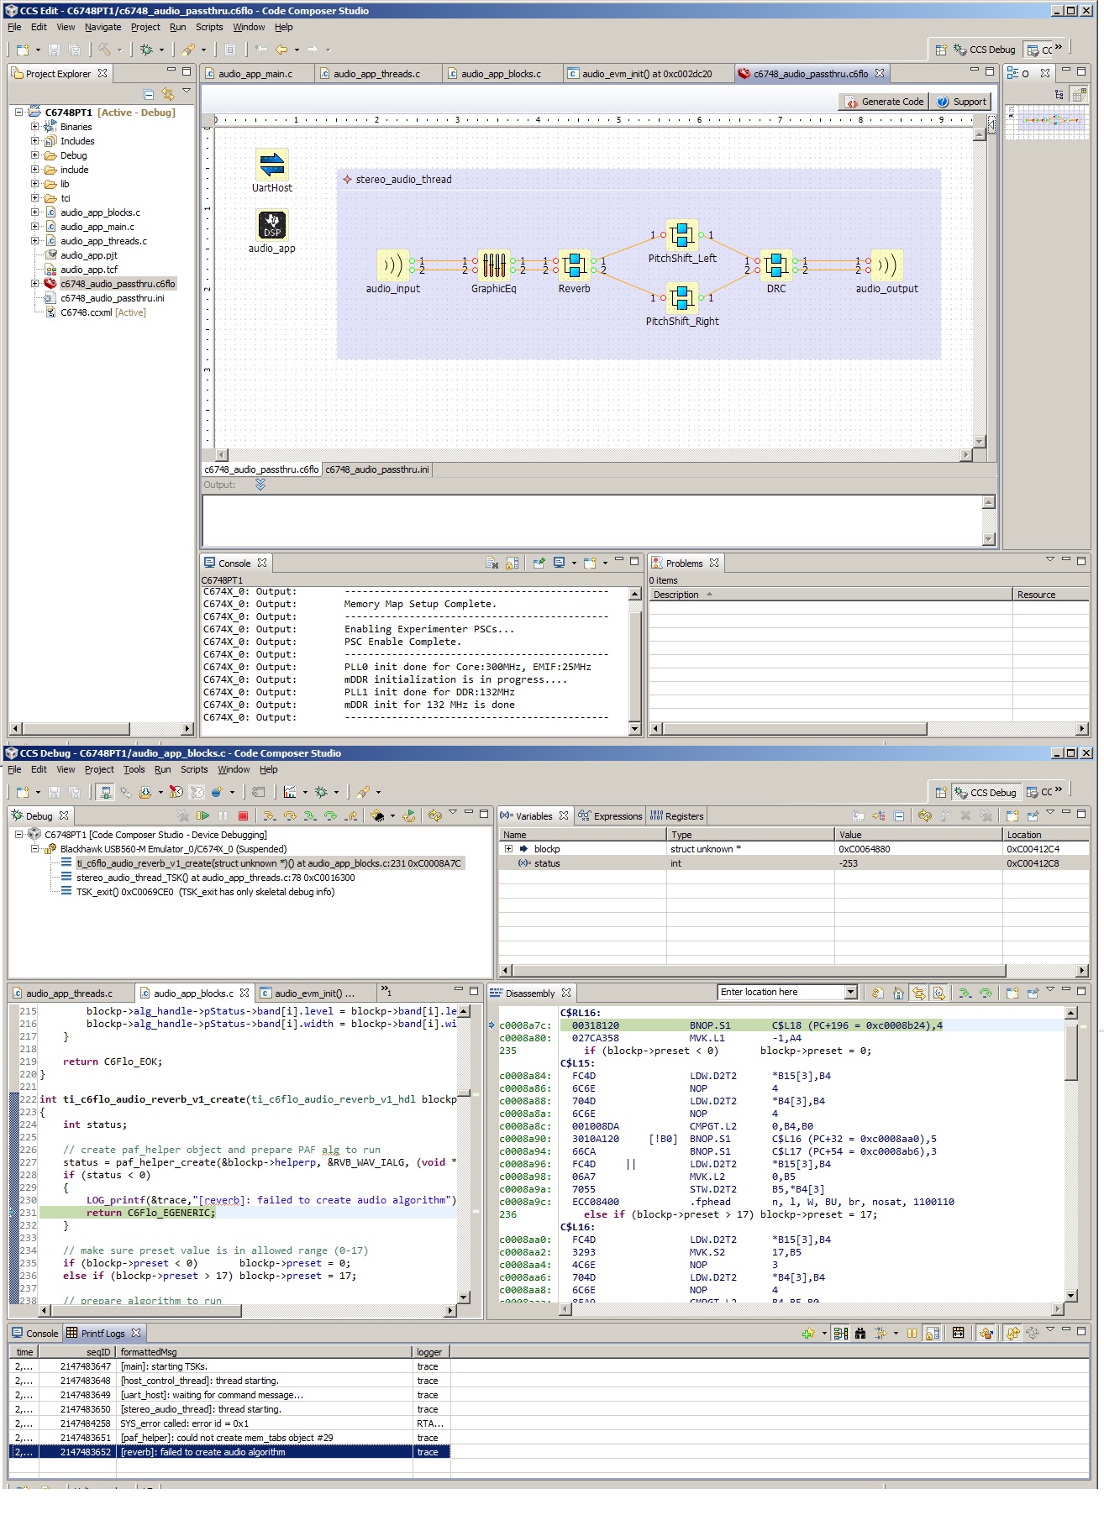1104x1515 pixels.
Task: Click the Generate Code button
Action: click(884, 102)
